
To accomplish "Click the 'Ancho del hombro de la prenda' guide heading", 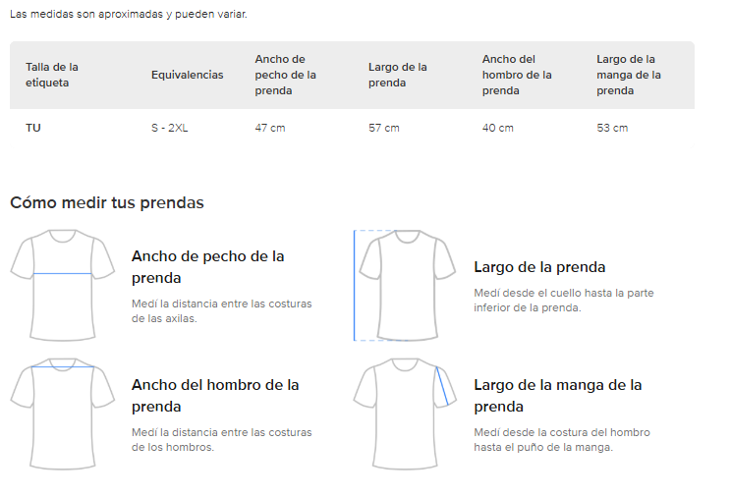I will point(215,396).
